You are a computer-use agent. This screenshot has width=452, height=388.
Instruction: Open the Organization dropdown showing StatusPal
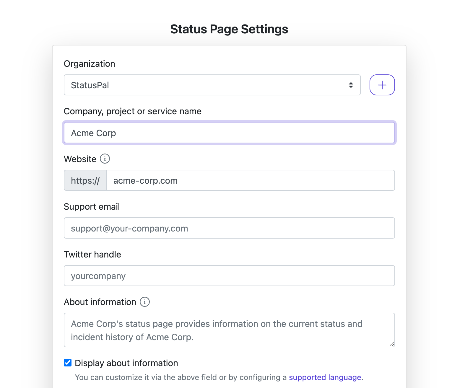coord(212,85)
